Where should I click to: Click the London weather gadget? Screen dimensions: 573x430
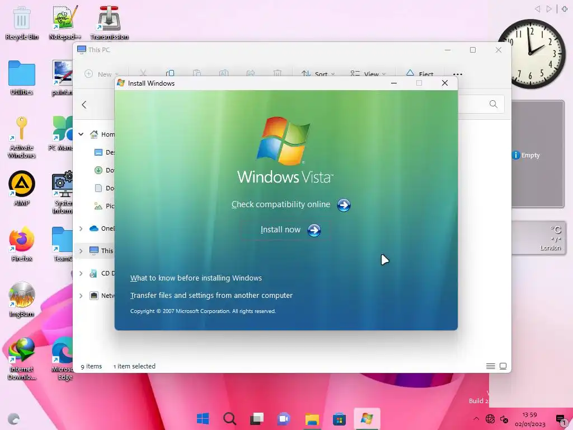point(539,237)
